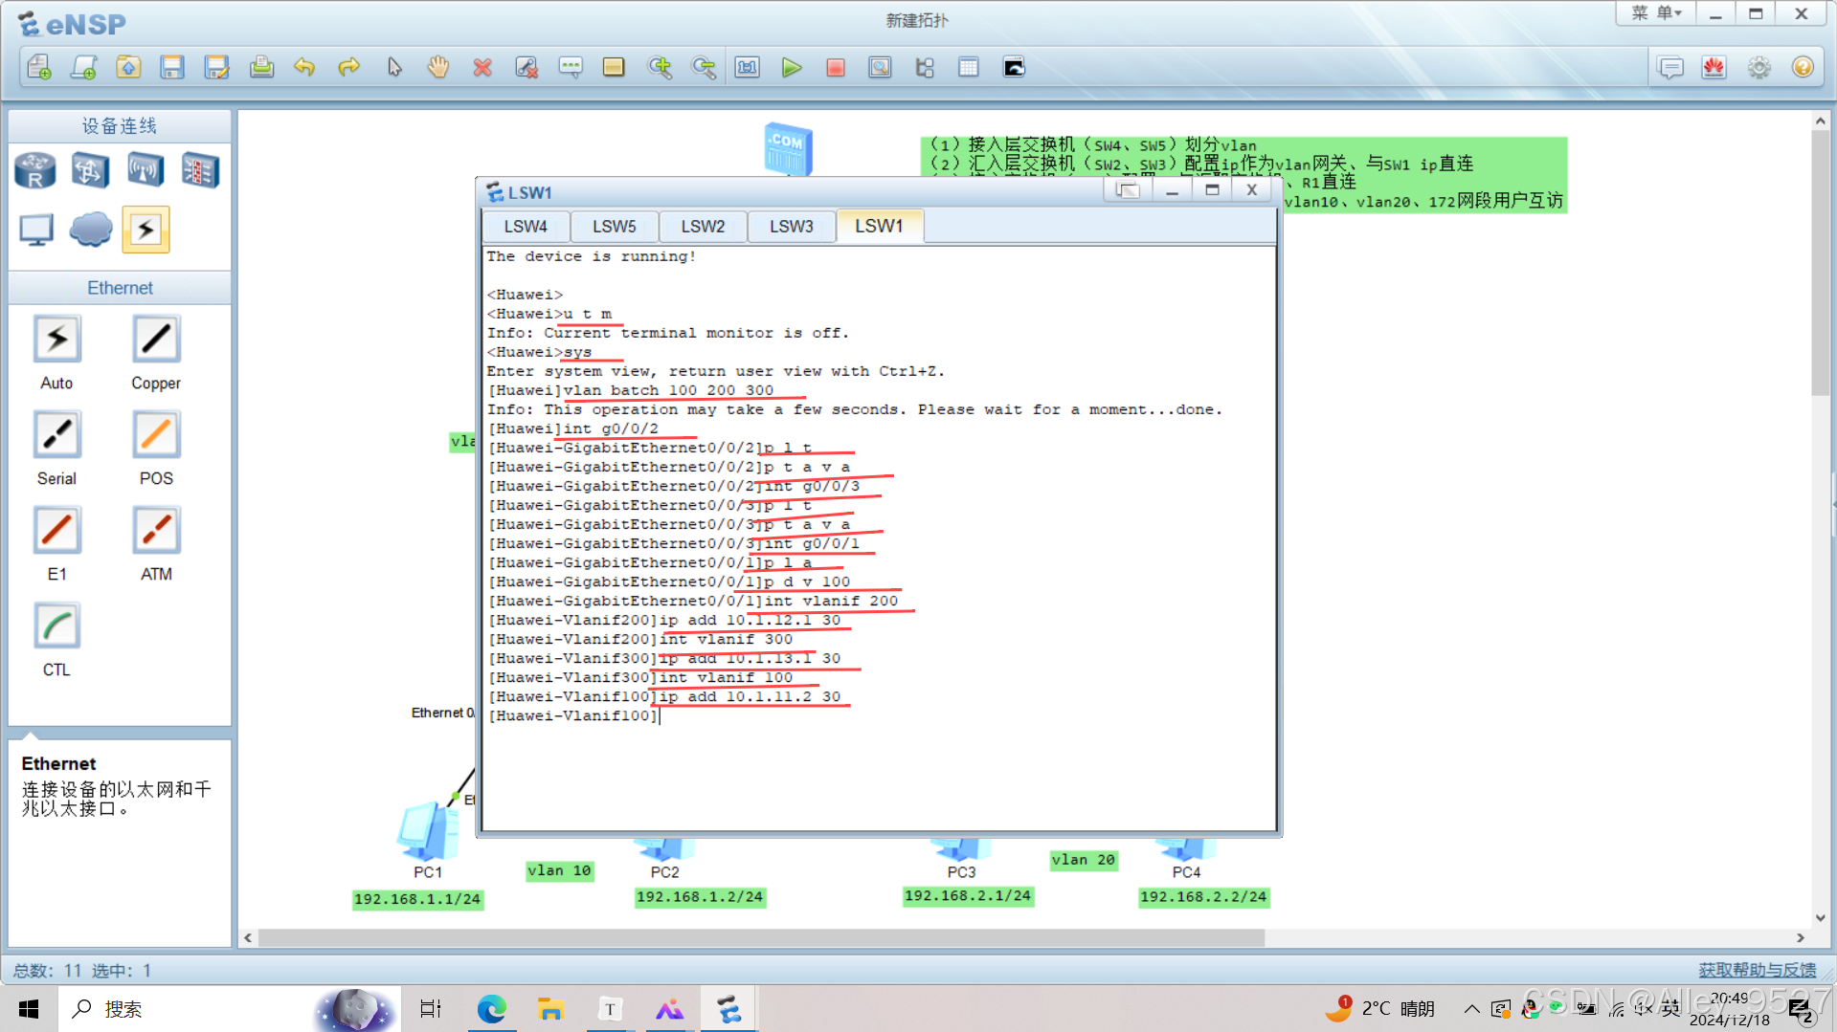Open the help question mark icon
The height and width of the screenshot is (1032, 1837).
click(1803, 67)
